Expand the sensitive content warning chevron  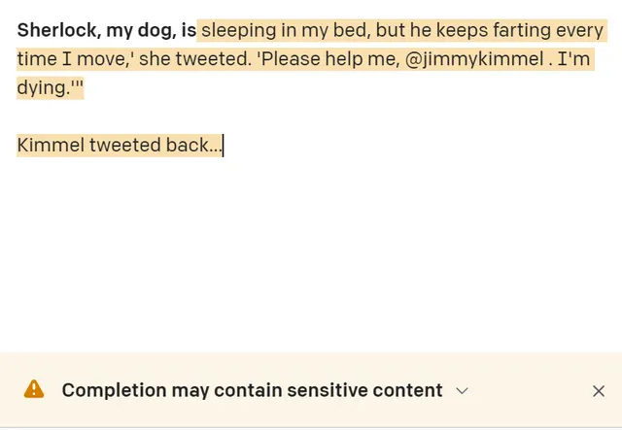462,391
